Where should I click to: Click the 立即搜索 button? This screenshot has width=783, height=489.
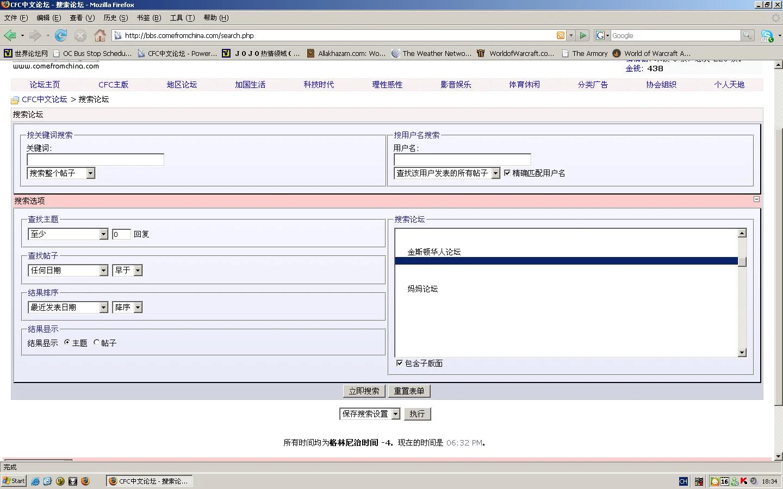tap(364, 391)
